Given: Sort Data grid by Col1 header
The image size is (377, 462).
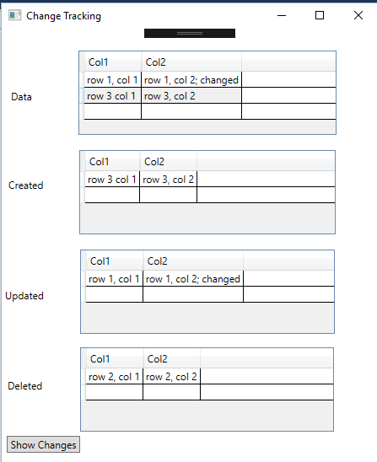Looking at the screenshot, I should click(x=113, y=62).
